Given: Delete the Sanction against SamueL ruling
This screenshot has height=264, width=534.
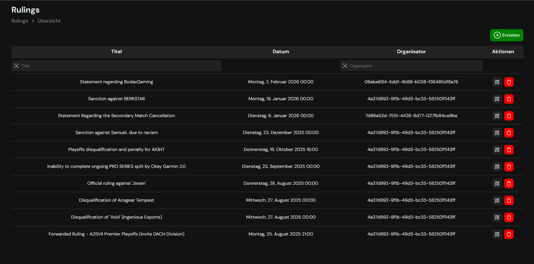Looking at the screenshot, I should click(509, 133).
